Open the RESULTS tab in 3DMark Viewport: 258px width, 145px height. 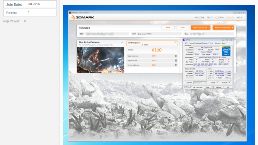(x=230, y=18)
